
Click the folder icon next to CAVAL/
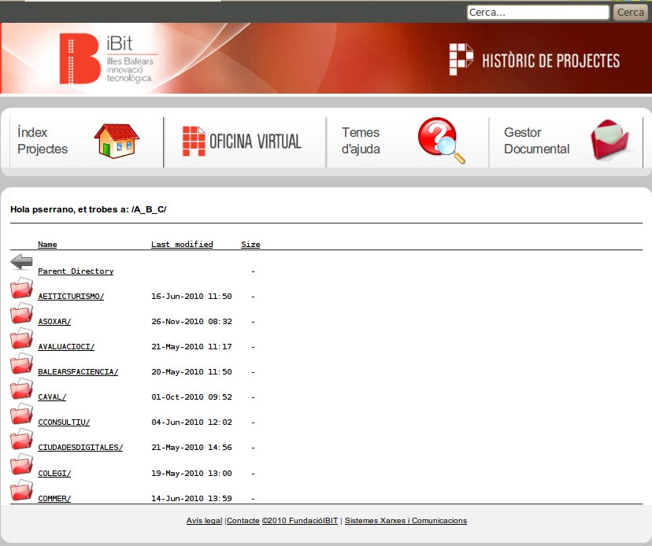21,389
